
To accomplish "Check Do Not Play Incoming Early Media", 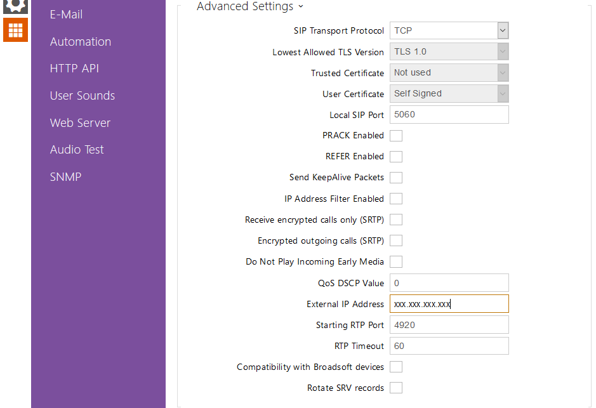I will coord(396,261).
